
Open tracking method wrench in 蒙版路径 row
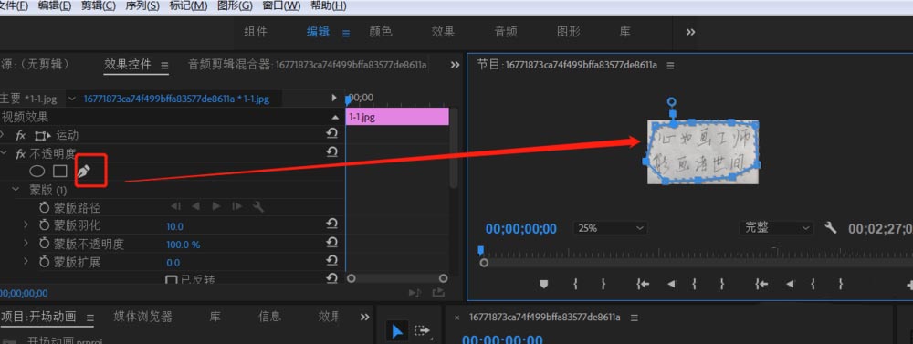click(x=259, y=206)
